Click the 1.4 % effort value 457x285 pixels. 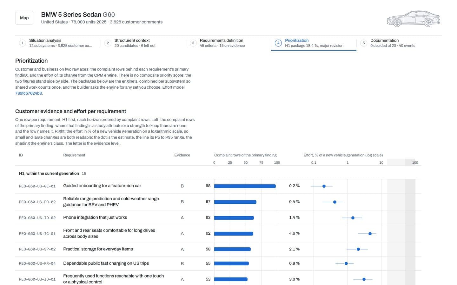click(x=294, y=218)
